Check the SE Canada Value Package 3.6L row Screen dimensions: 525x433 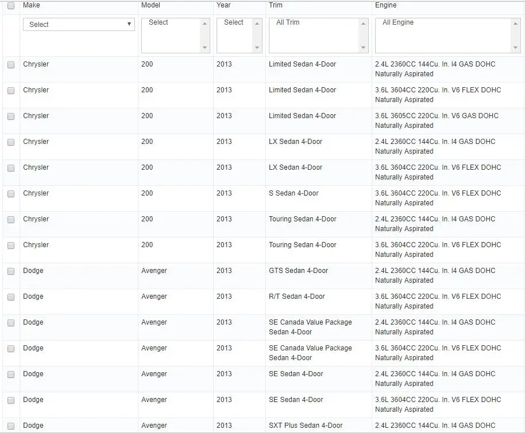point(11,348)
